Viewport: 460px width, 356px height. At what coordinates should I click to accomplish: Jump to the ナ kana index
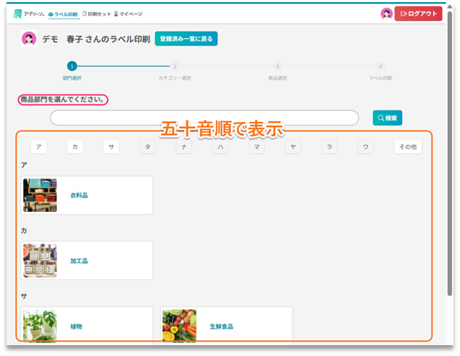184,147
